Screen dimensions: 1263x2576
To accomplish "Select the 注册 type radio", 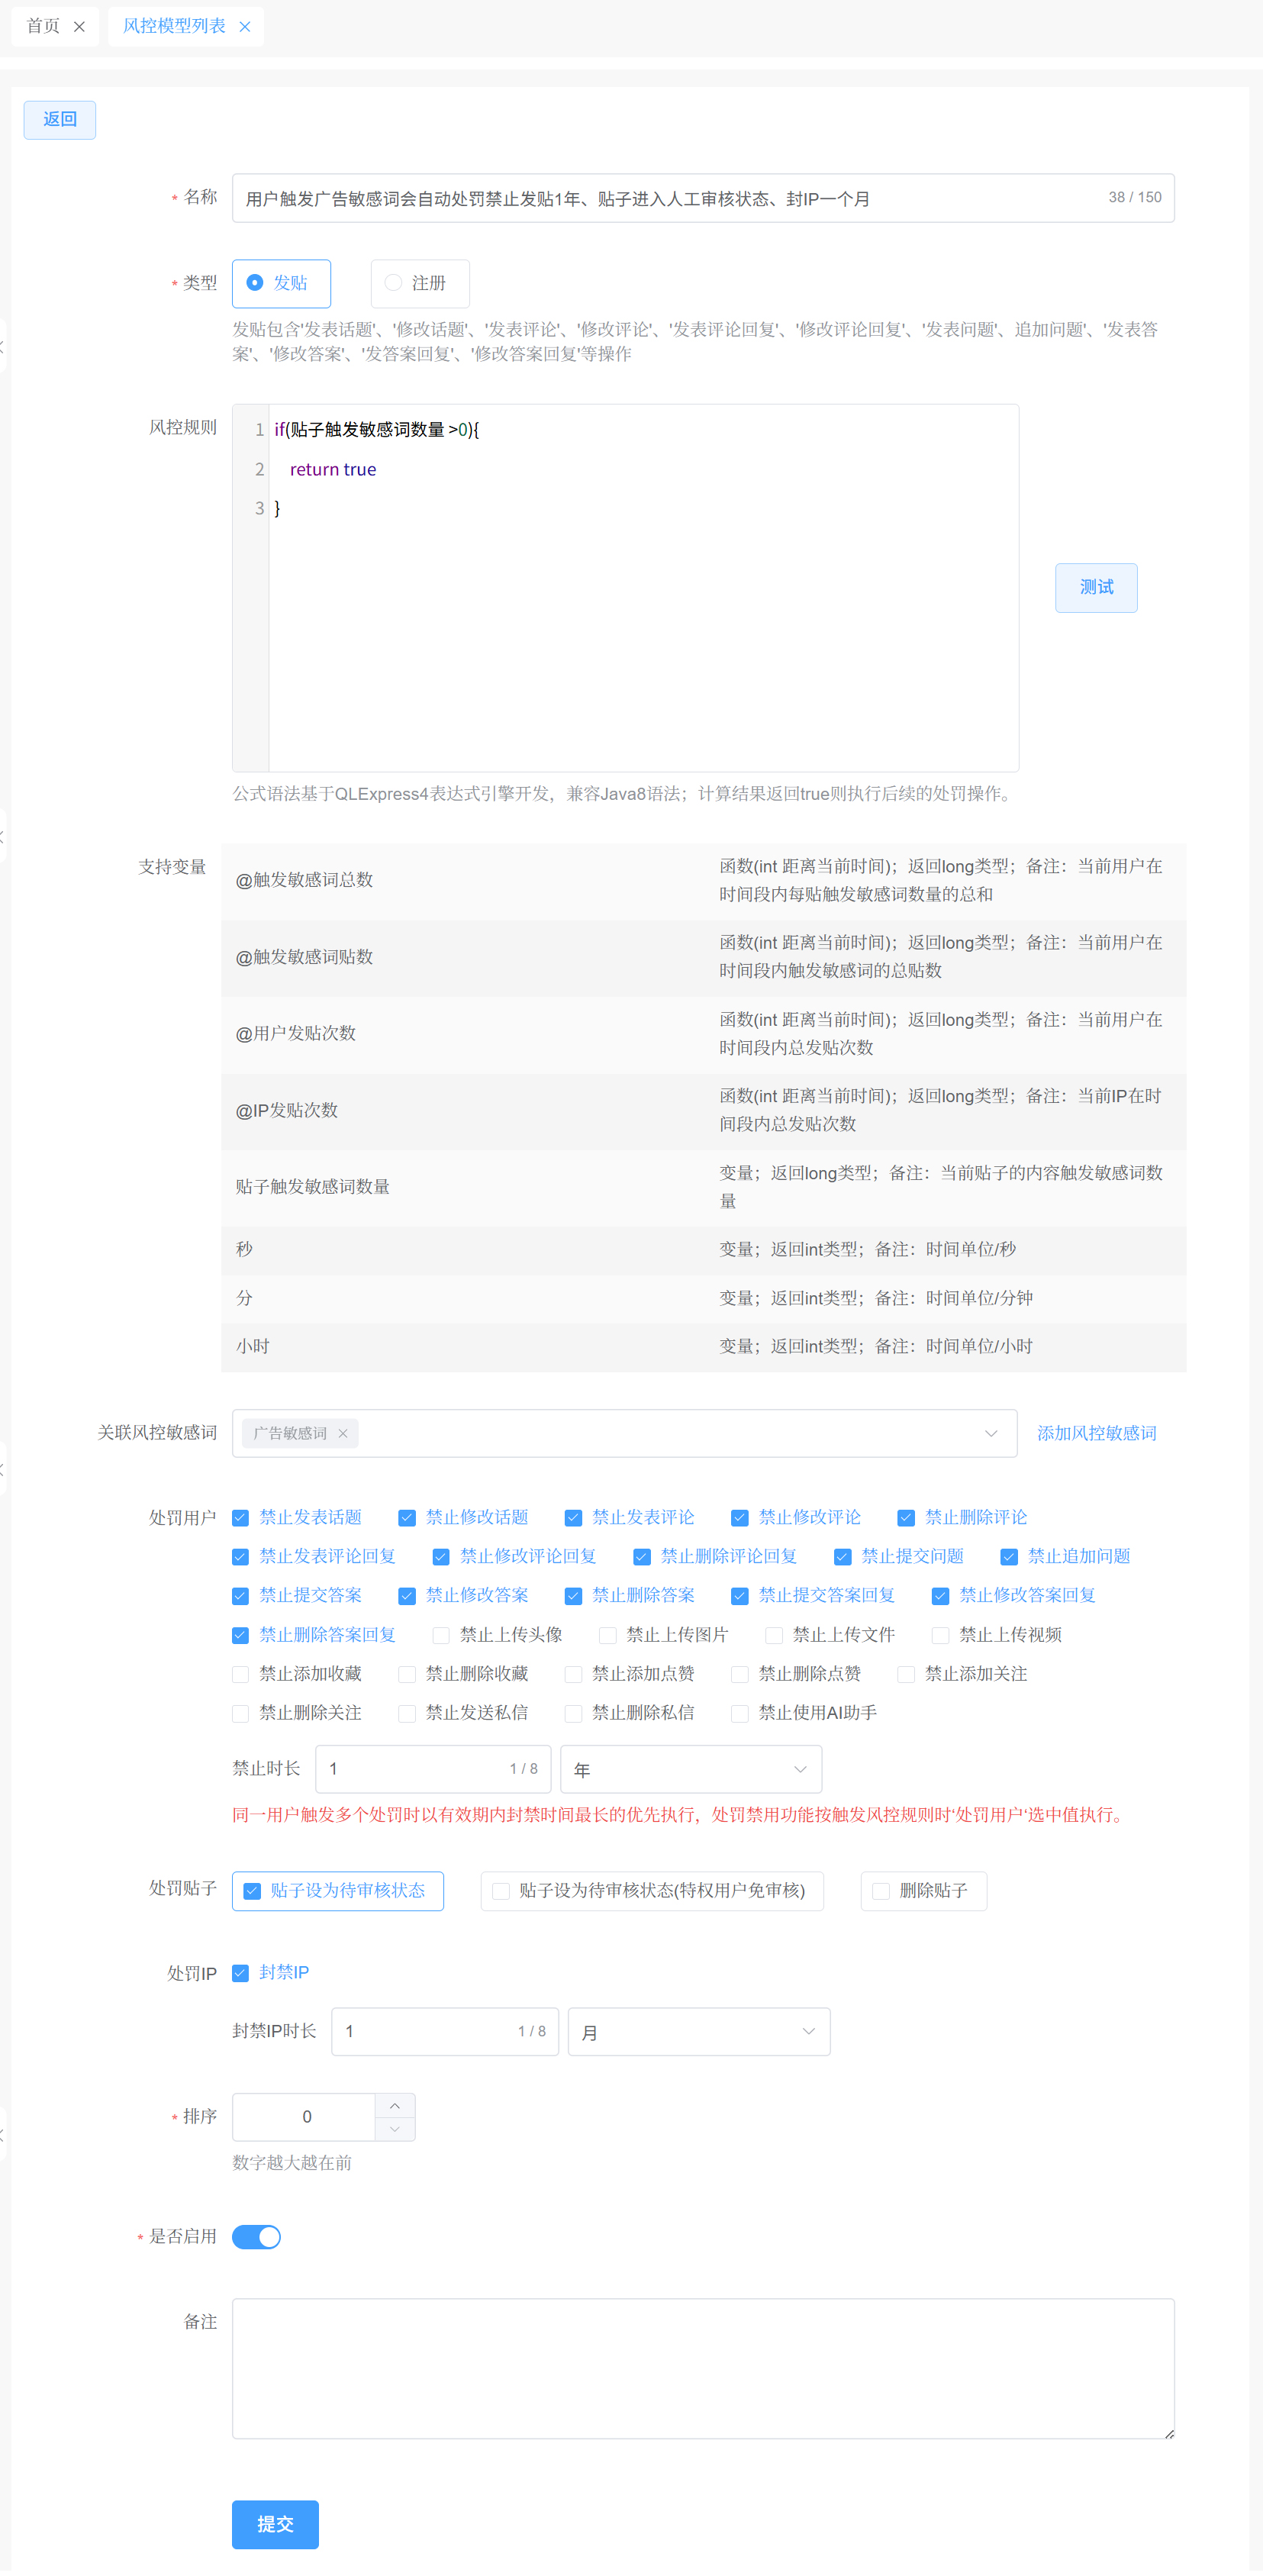I will point(420,283).
